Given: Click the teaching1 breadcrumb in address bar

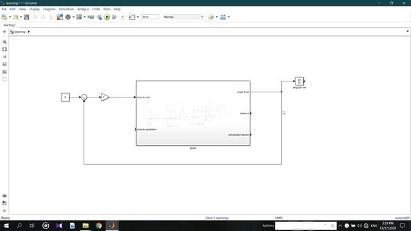Looking at the screenshot, I should point(20,31).
